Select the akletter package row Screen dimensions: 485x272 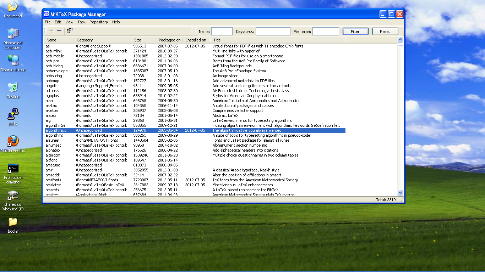pyautogui.click(x=195, y=110)
